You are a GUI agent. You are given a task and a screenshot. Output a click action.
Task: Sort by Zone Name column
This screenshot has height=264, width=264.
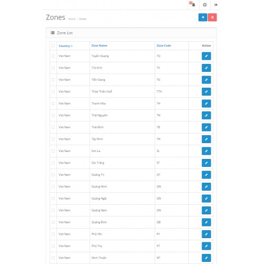[99, 45]
